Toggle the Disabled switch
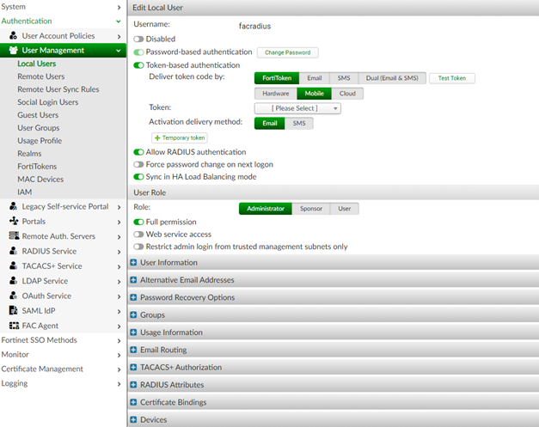 click(x=138, y=40)
